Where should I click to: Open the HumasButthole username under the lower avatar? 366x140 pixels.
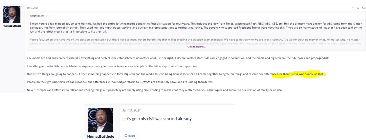click(x=100, y=136)
